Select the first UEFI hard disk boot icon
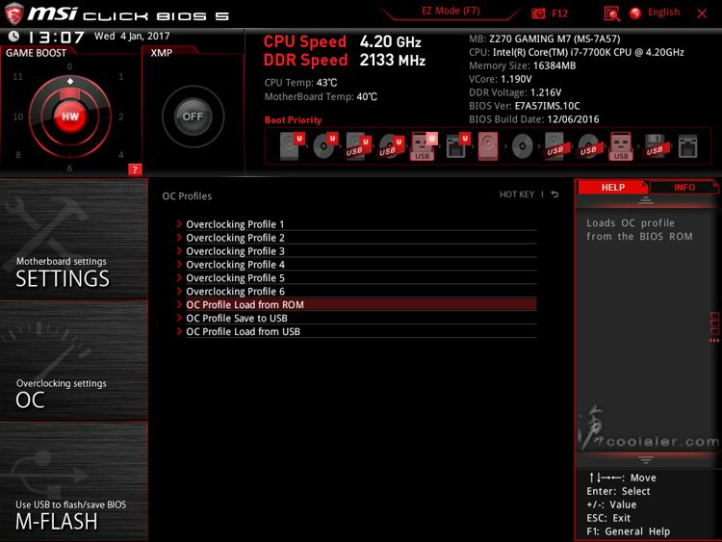This screenshot has height=542, width=722. (x=293, y=146)
